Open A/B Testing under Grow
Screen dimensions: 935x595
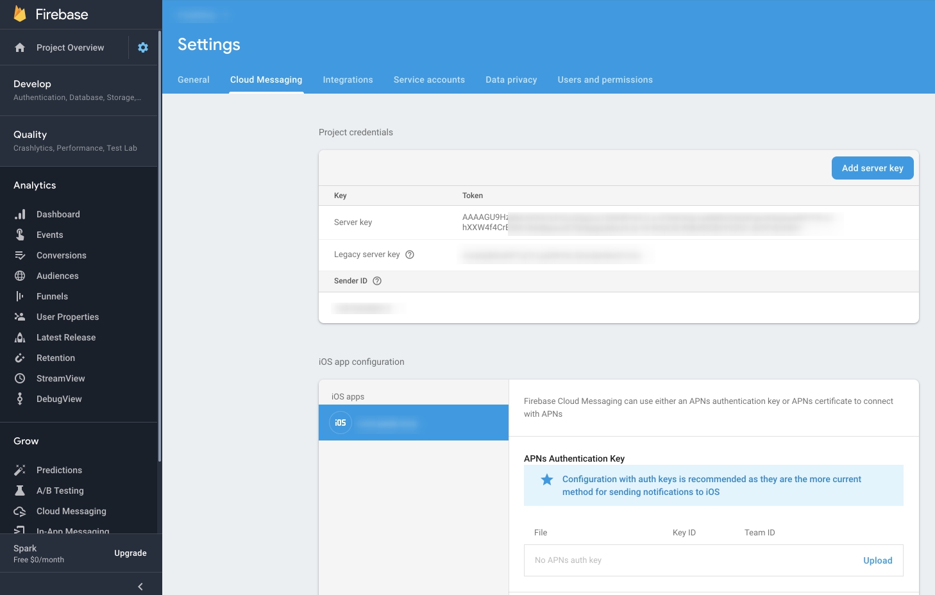coord(60,490)
